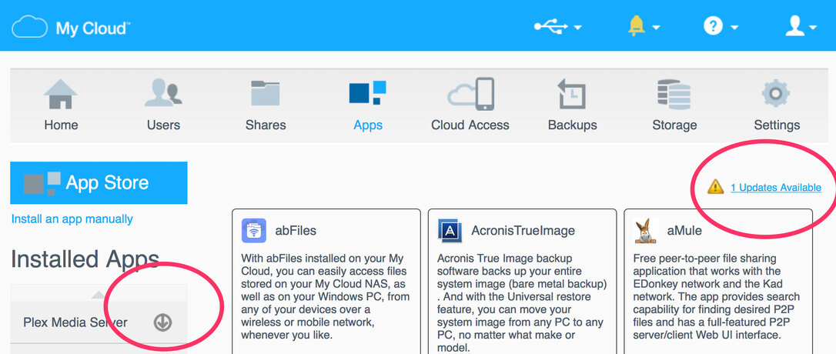This screenshot has width=836, height=354.
Task: Open the Settings gear tab
Action: (777, 105)
